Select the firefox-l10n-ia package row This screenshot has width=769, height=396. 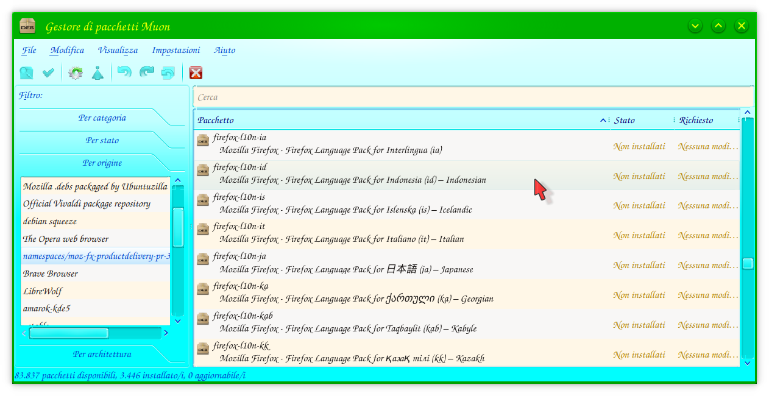pos(467,146)
